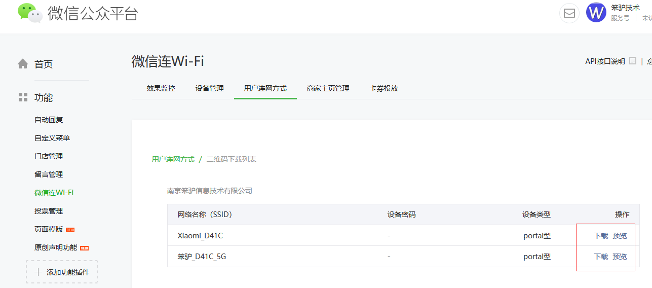
Task: Click the 用户连网方式 breadcrumb link
Action: tap(173, 159)
